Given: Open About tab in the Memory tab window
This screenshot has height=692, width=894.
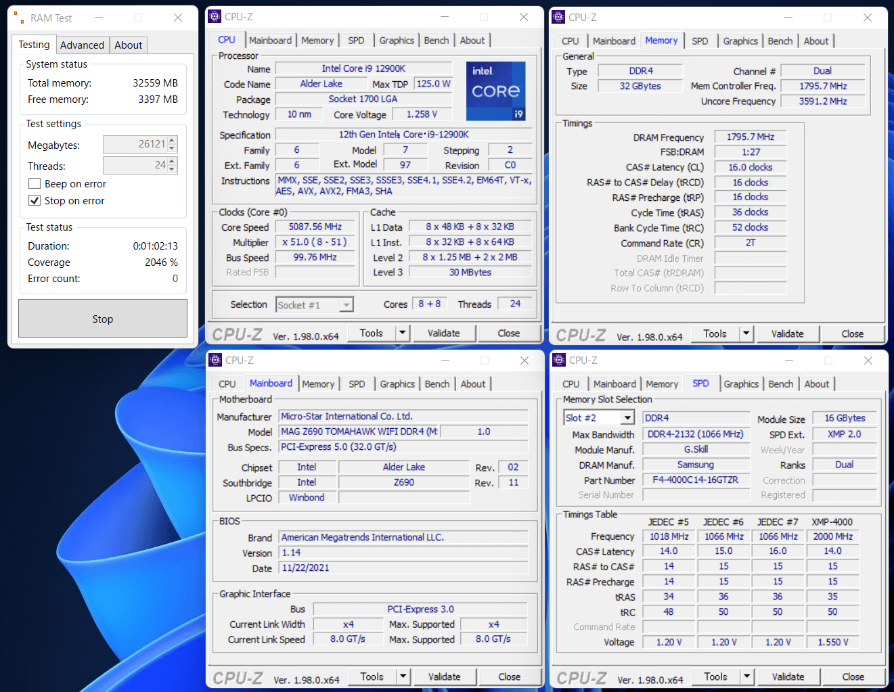Looking at the screenshot, I should pos(816,41).
